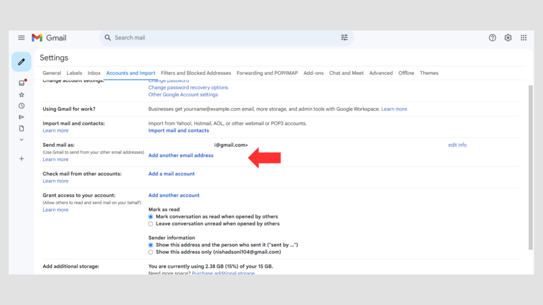Click the search magnifier icon

(x=108, y=38)
